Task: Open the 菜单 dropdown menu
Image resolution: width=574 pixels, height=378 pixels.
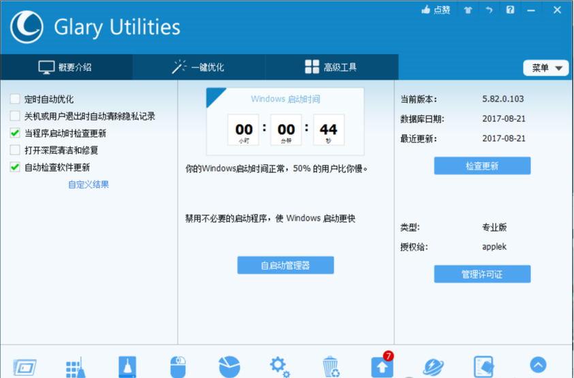Action: pos(546,67)
